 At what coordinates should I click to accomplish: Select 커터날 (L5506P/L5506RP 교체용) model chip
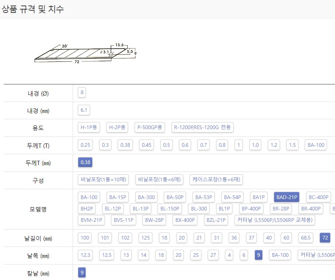(x=274, y=220)
